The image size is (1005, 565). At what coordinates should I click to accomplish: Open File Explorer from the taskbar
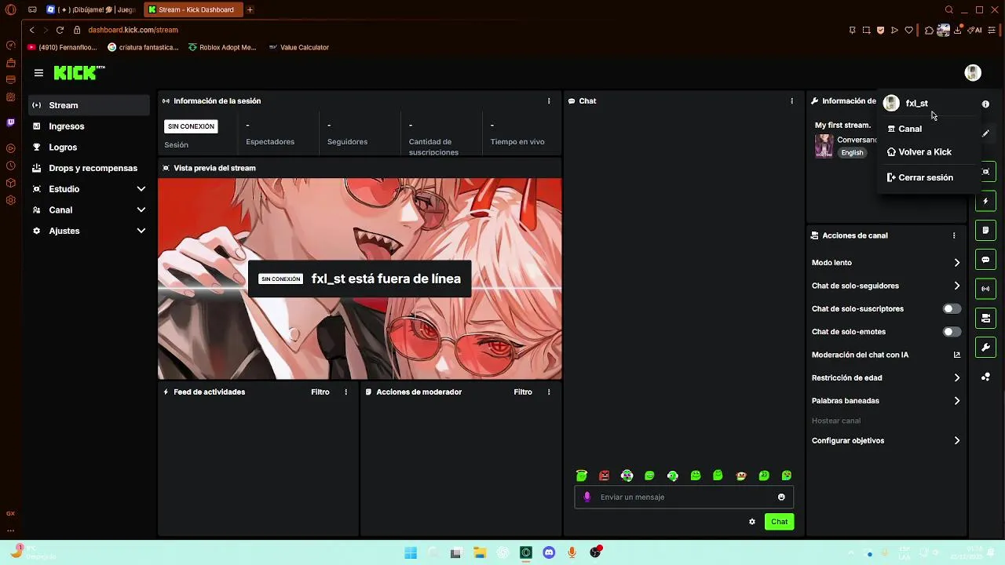[x=479, y=552]
